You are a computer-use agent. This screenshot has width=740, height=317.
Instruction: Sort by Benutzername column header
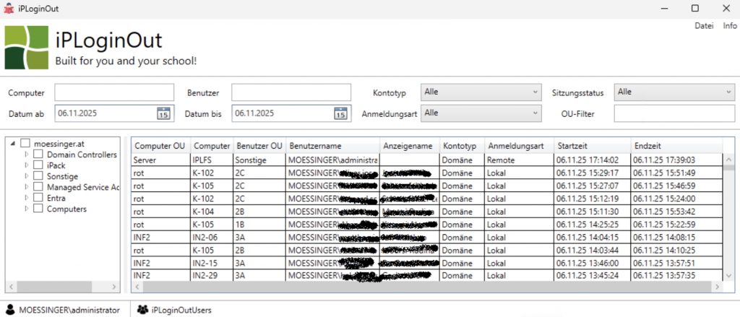click(x=332, y=145)
